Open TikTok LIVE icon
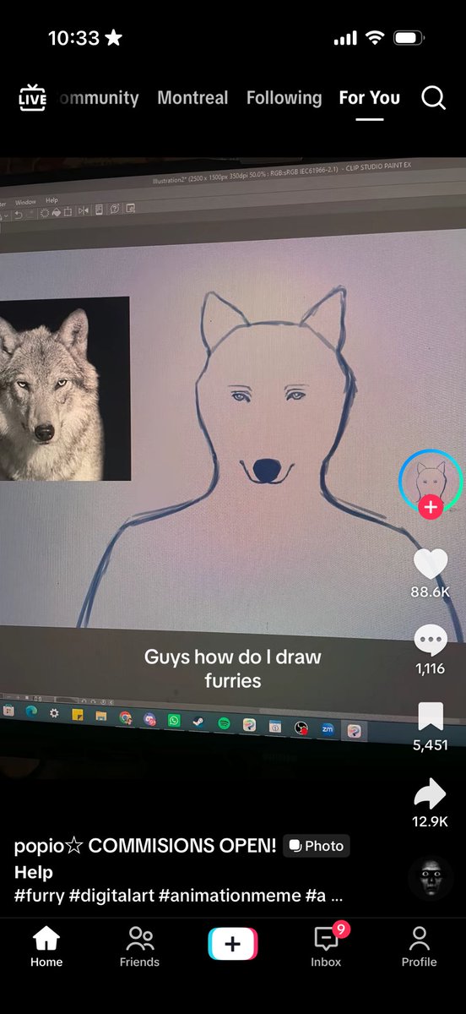This screenshot has width=466, height=1014. pos(31,98)
